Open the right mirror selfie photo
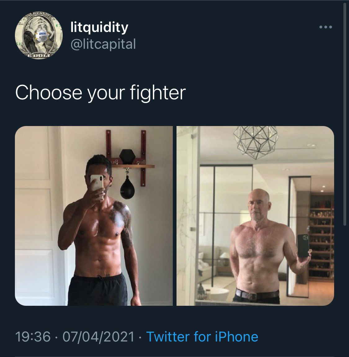 pyautogui.click(x=255, y=216)
